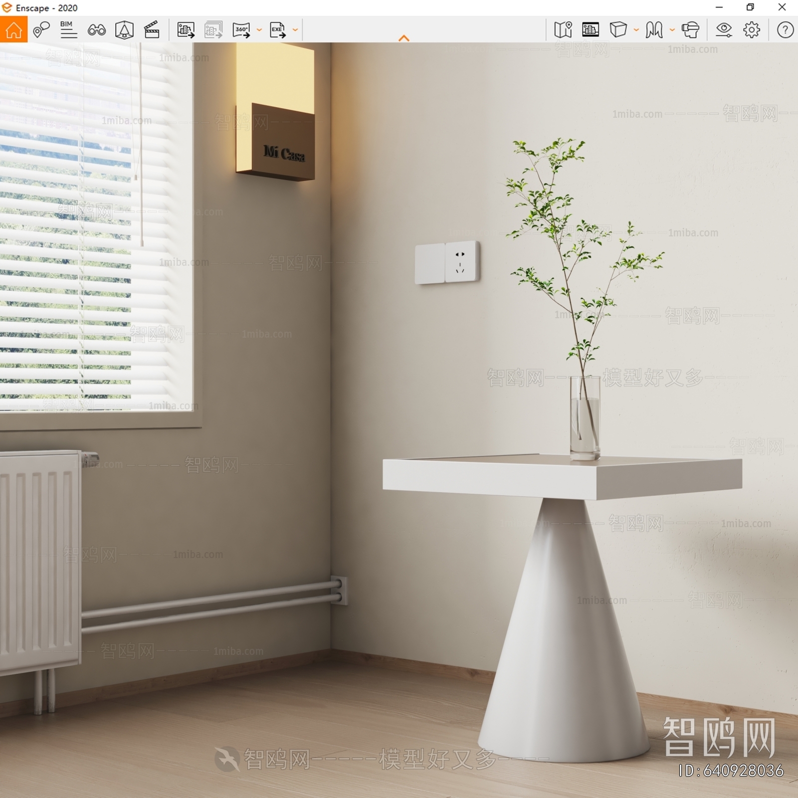Restore down the Enscape window
This screenshot has width=798, height=798.
click(750, 7)
